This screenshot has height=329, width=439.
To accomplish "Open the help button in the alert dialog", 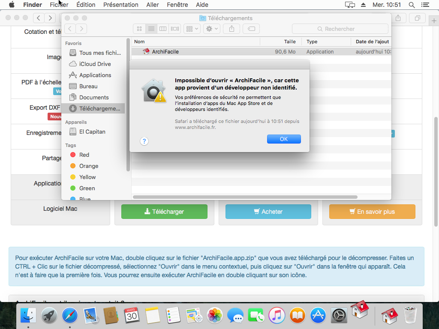I will (144, 141).
